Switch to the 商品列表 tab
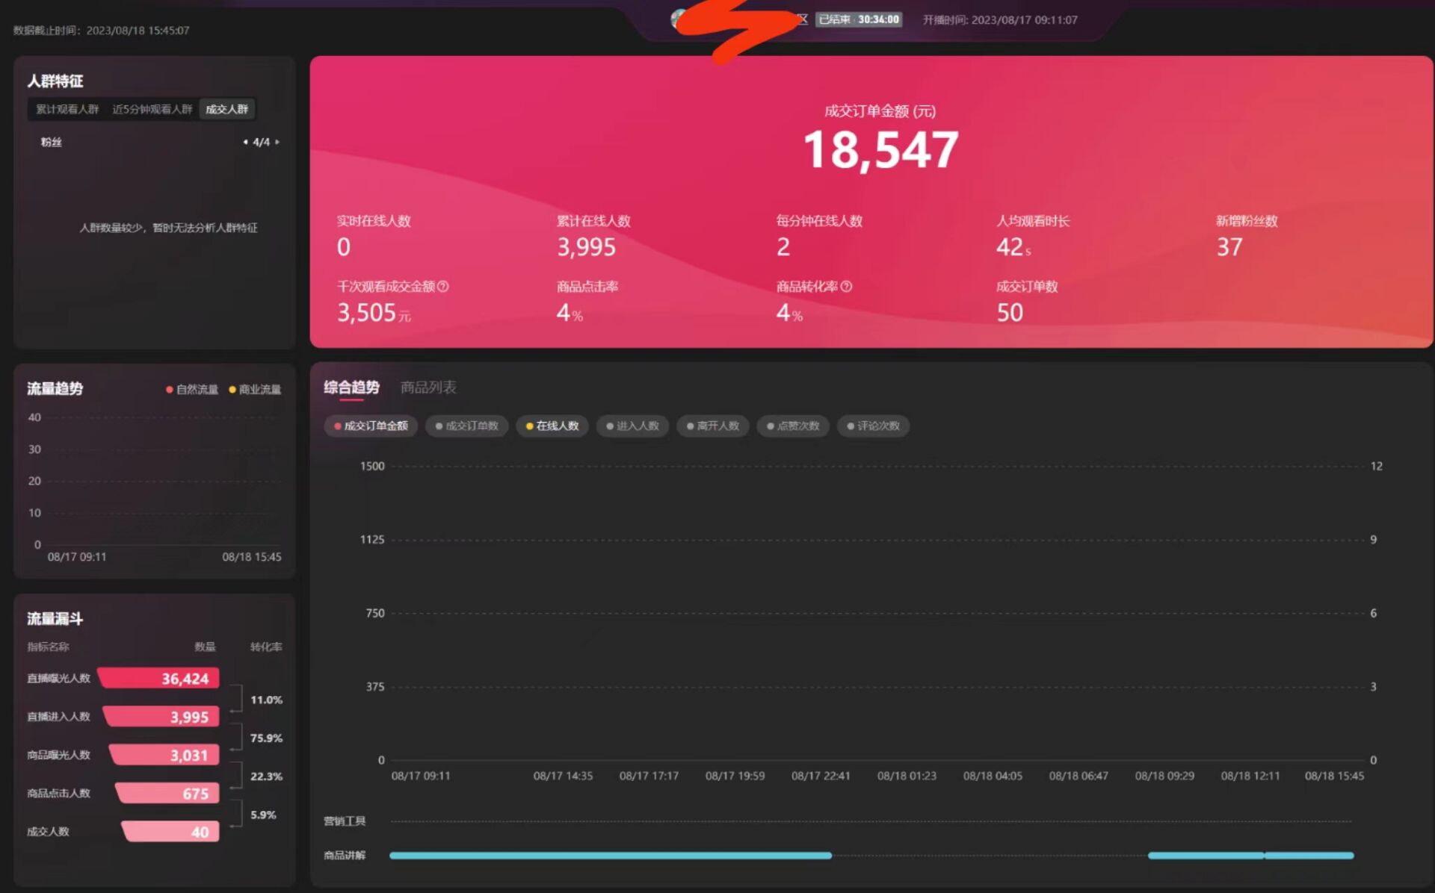The width and height of the screenshot is (1435, 893). 428,387
